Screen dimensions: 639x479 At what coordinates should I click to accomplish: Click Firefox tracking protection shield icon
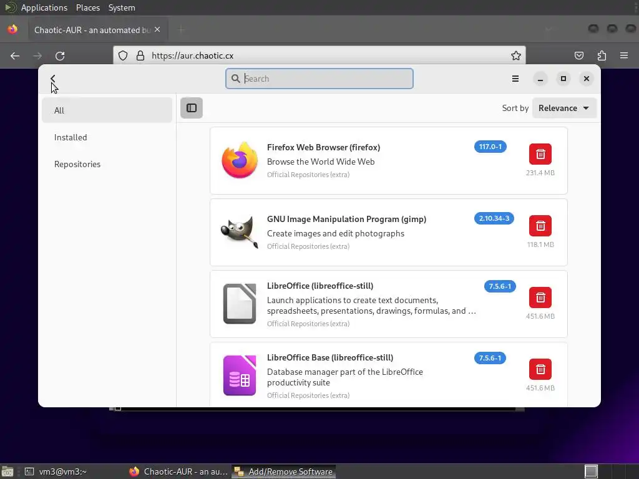click(123, 56)
